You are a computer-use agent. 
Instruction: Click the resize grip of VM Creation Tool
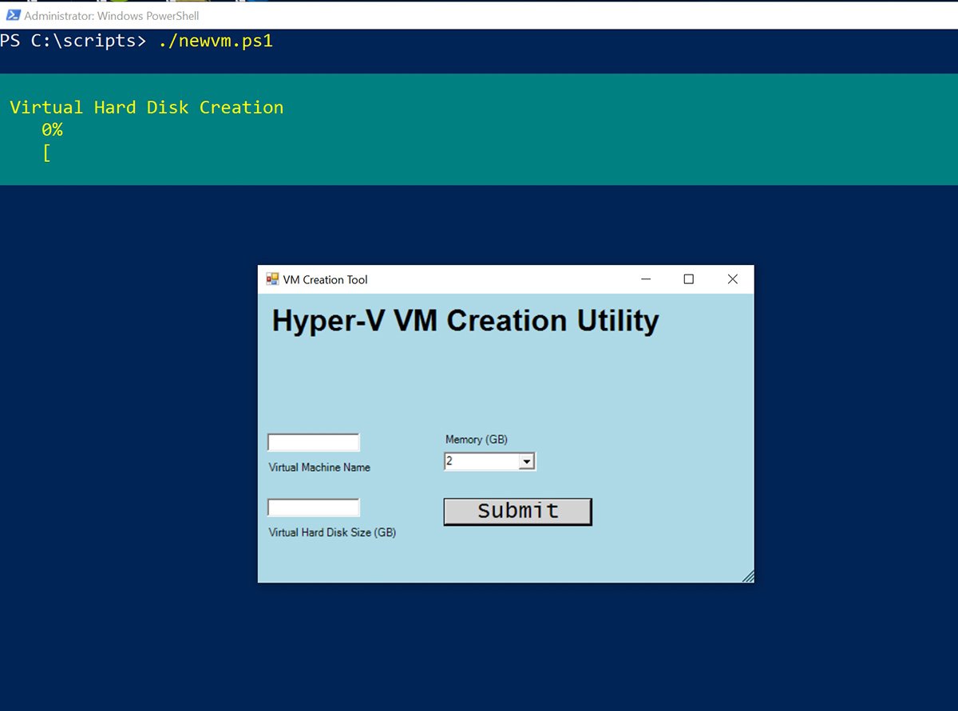748,576
